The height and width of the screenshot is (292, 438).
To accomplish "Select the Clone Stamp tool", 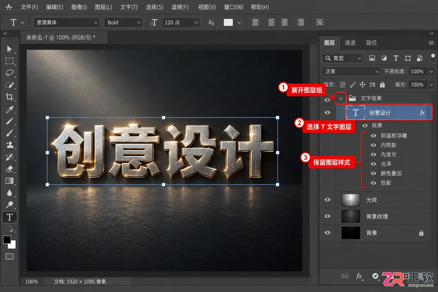I will click(9, 145).
